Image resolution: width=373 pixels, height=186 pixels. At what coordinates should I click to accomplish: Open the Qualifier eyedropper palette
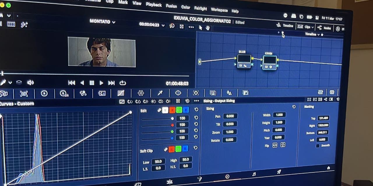click(x=160, y=93)
